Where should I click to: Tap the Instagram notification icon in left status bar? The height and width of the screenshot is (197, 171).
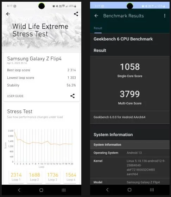pyautogui.click(x=15, y=6)
